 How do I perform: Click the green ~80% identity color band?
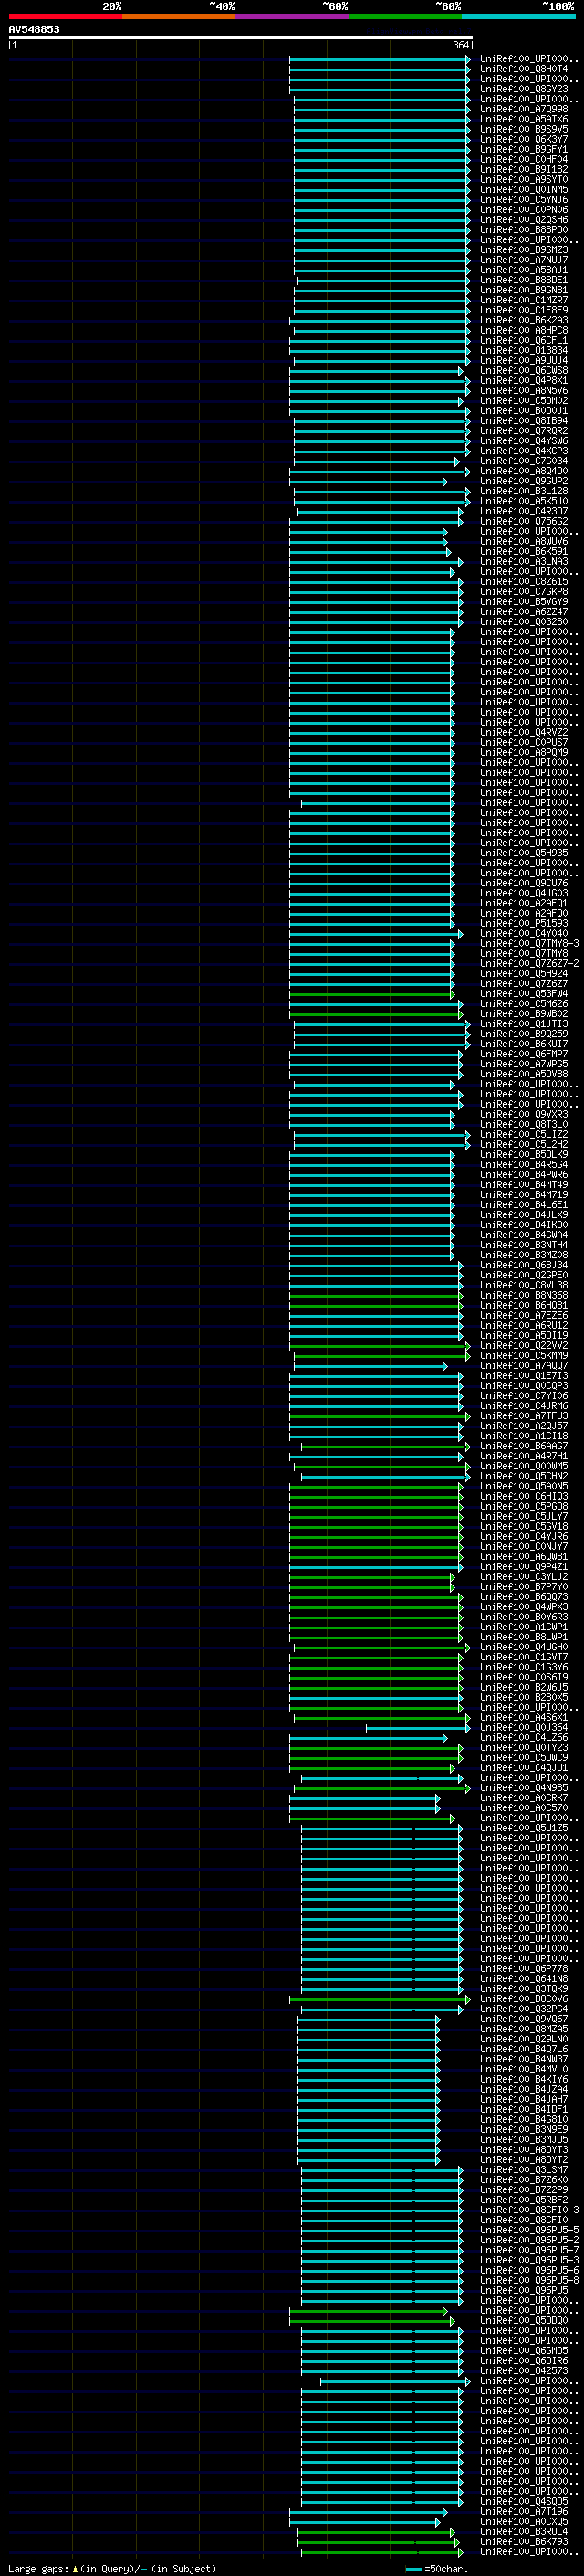click(x=404, y=17)
